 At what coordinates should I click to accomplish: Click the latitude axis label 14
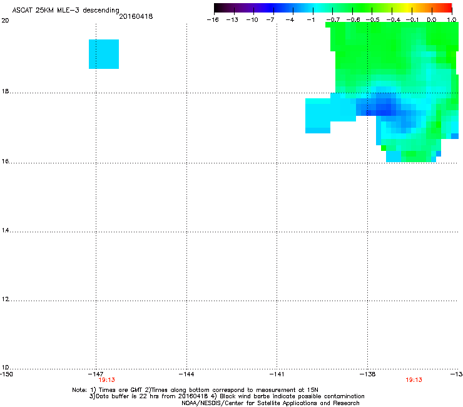(x=5, y=230)
